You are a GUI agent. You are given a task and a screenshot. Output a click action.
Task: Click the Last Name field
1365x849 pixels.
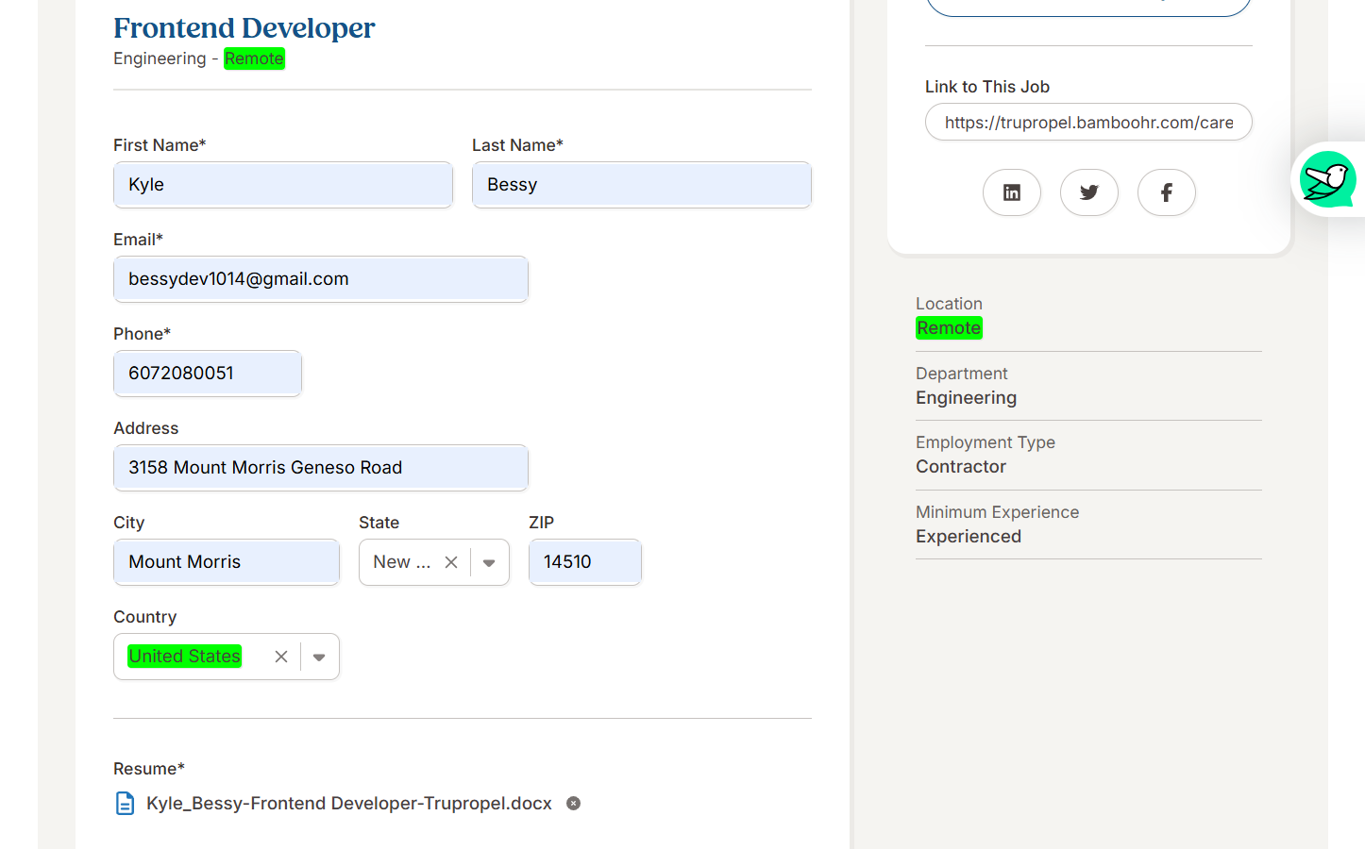point(641,185)
